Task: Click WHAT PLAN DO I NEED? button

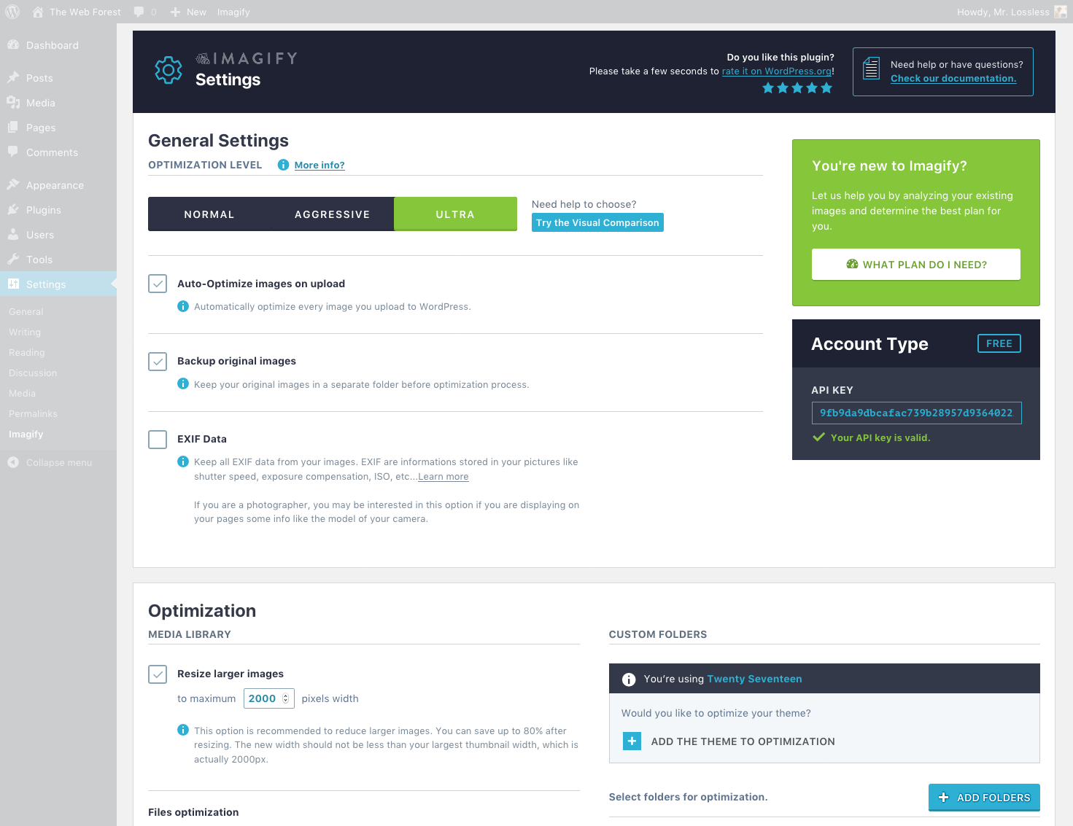Action: tap(916, 265)
